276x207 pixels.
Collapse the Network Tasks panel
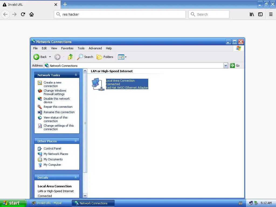[x=76, y=75]
